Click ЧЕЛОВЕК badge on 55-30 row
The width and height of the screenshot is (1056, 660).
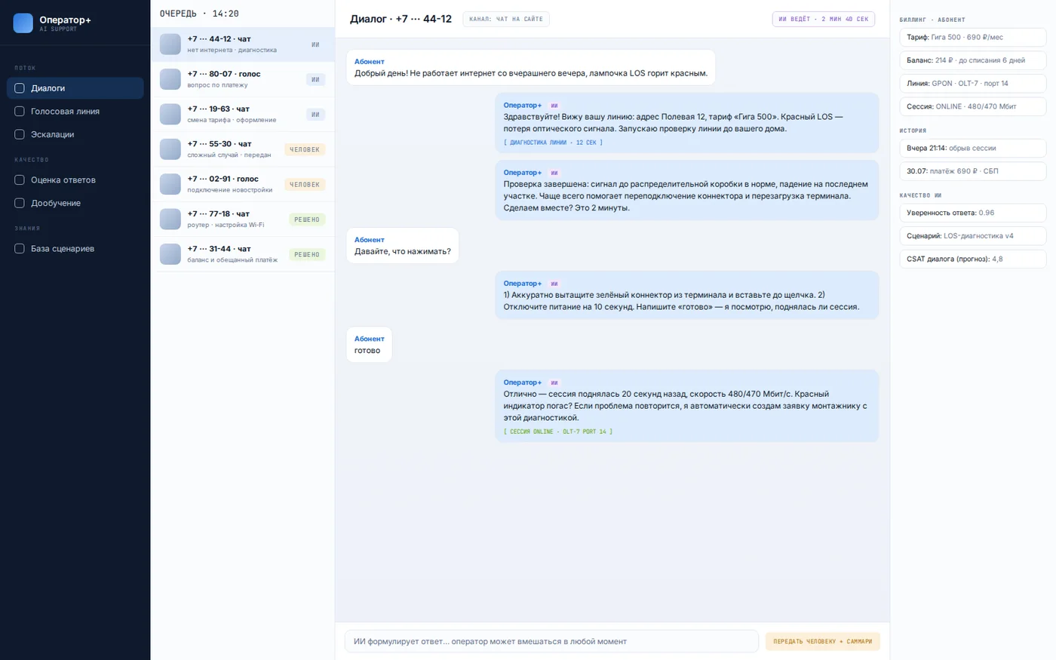click(x=305, y=149)
